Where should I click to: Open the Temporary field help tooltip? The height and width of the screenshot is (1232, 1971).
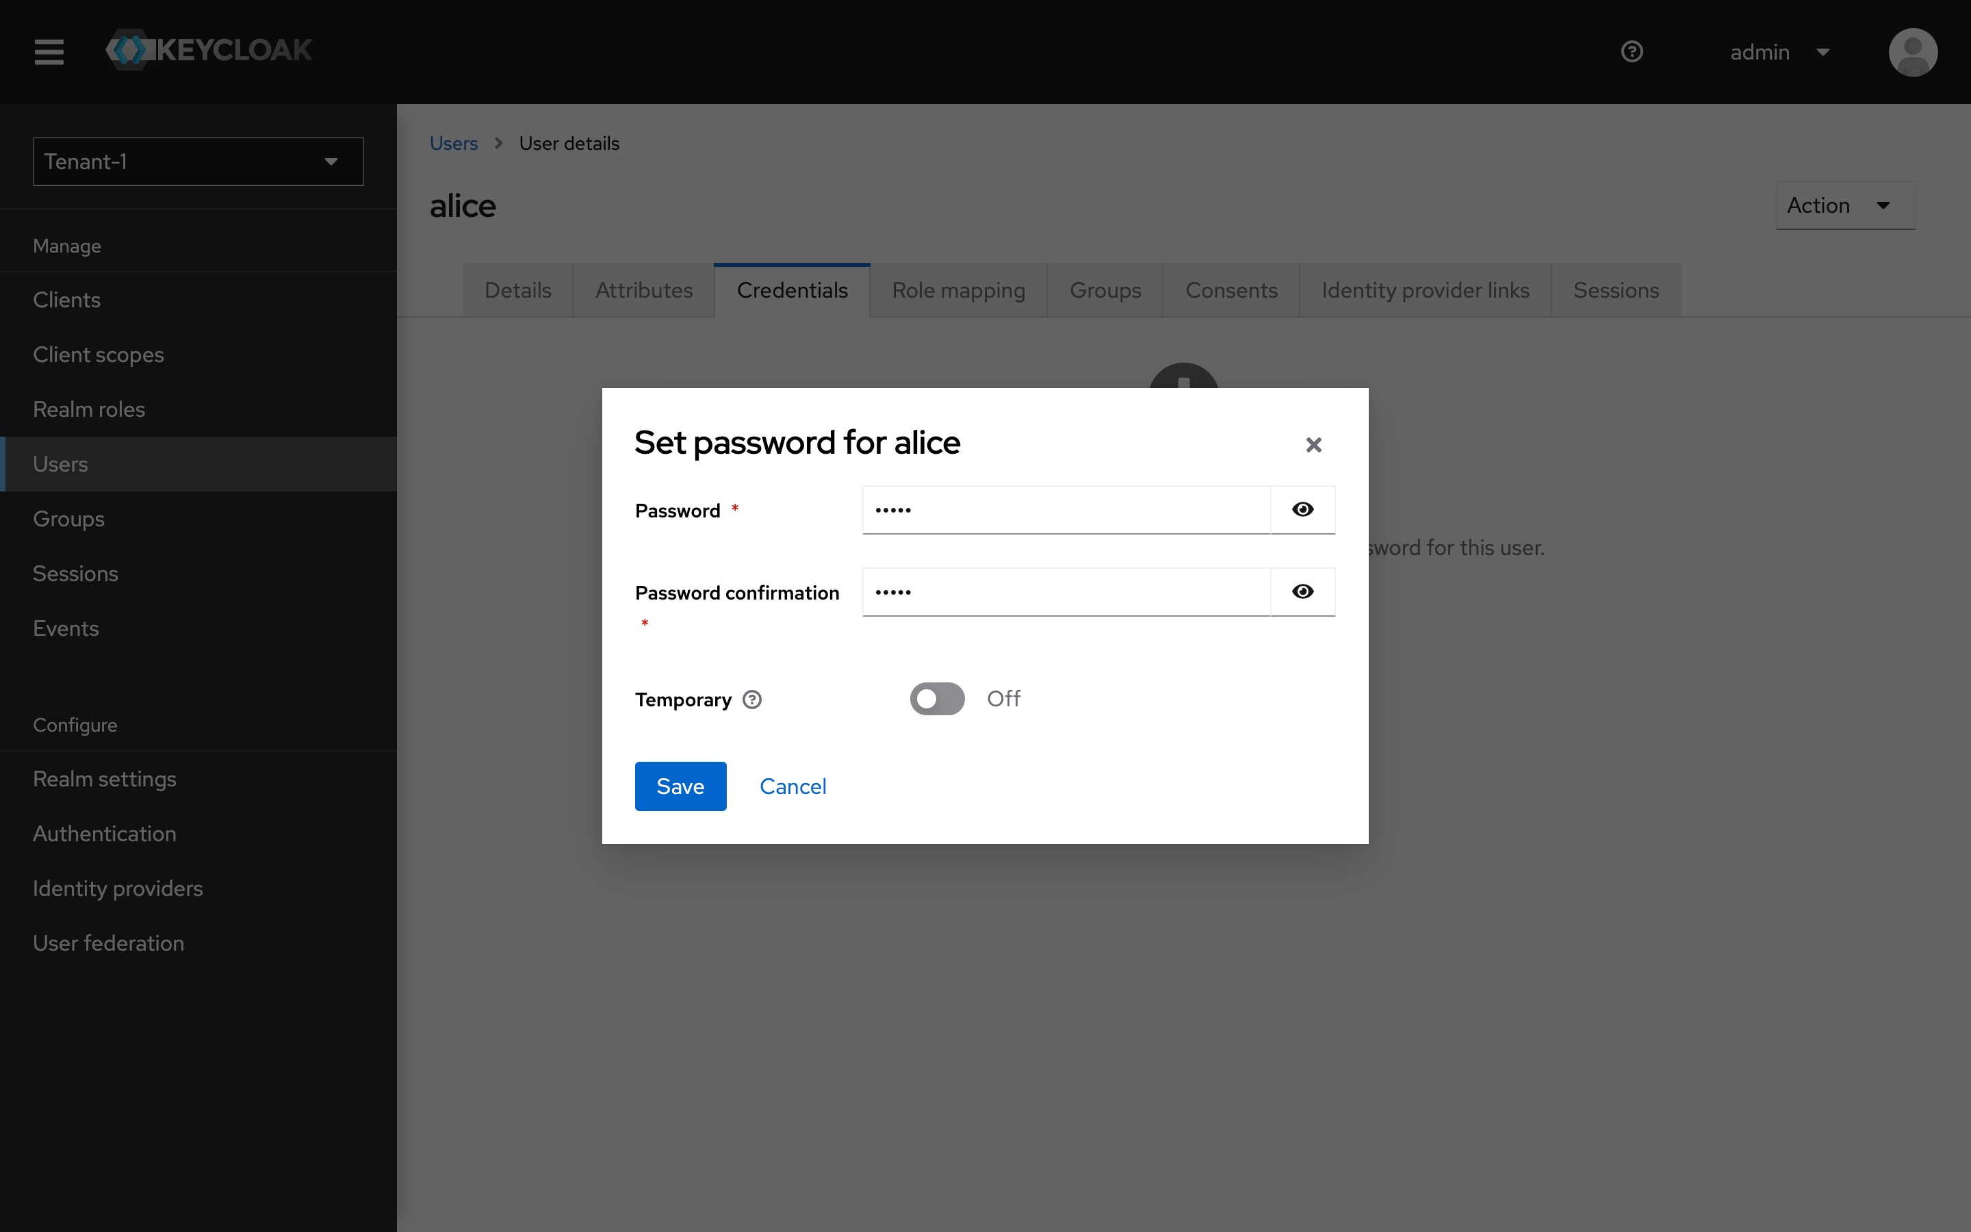pos(751,699)
